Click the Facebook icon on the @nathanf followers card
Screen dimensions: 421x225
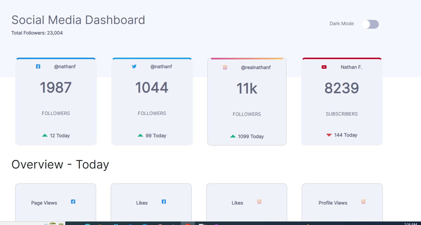[x=38, y=66]
